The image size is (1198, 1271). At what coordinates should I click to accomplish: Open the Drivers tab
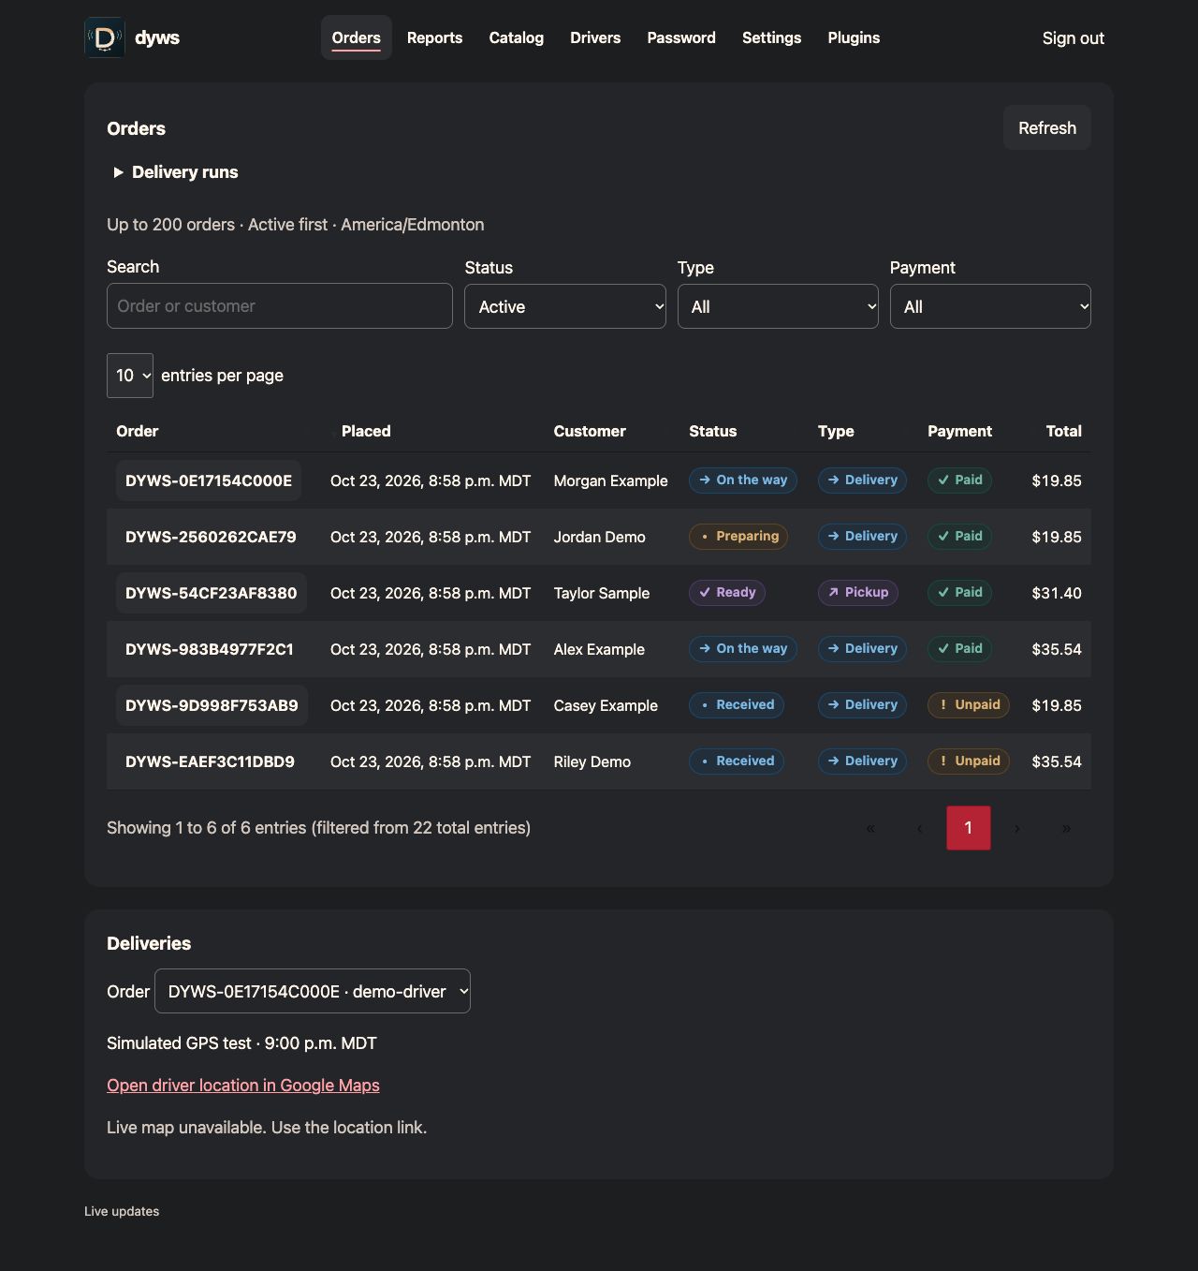(x=595, y=37)
